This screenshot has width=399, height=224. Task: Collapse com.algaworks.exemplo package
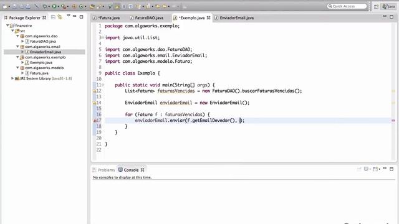[17, 57]
